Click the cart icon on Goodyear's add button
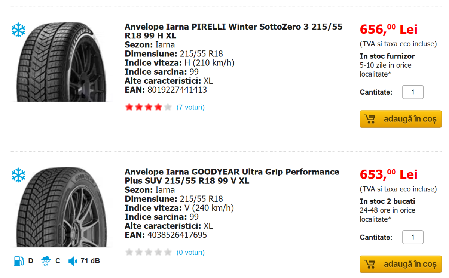 click(x=370, y=264)
